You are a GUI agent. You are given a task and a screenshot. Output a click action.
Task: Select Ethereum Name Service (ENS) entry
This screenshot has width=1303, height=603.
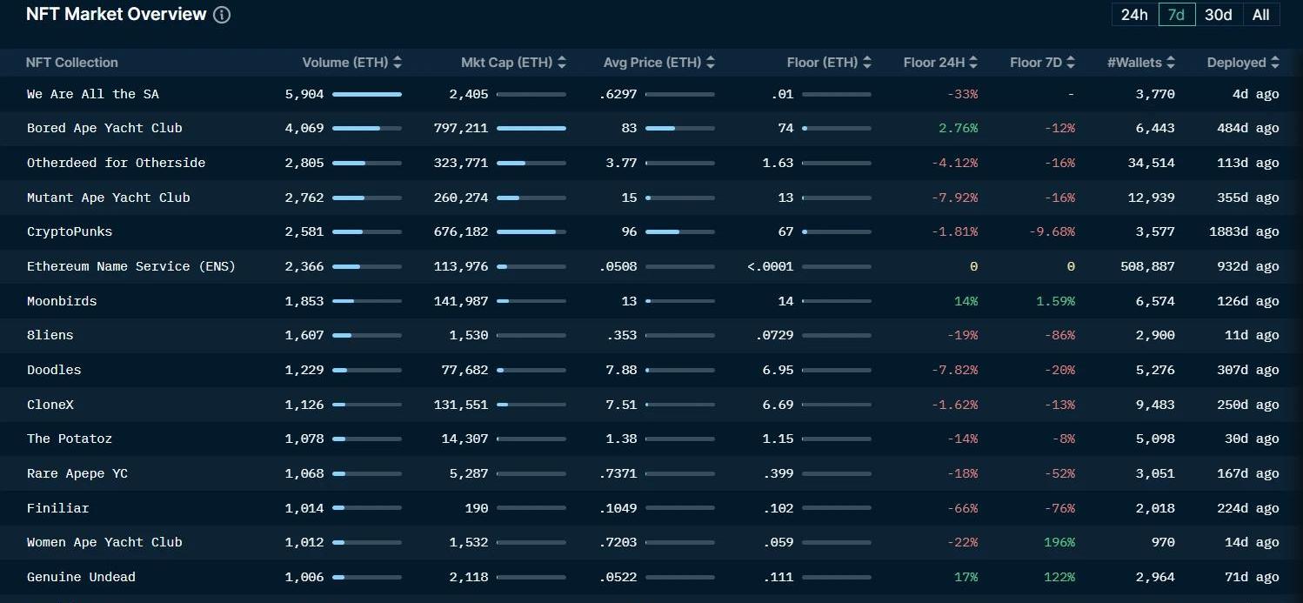coord(130,266)
